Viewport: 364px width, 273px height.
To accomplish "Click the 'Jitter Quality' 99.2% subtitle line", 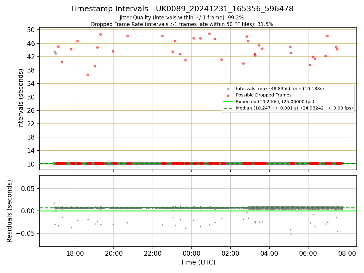I will (x=182, y=18).
